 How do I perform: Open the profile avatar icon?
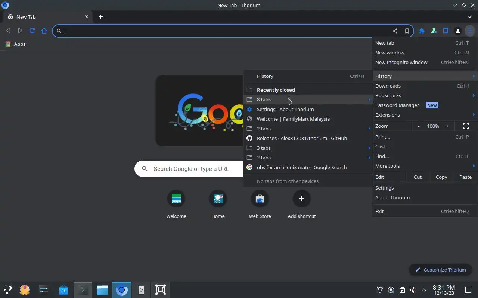[458, 31]
